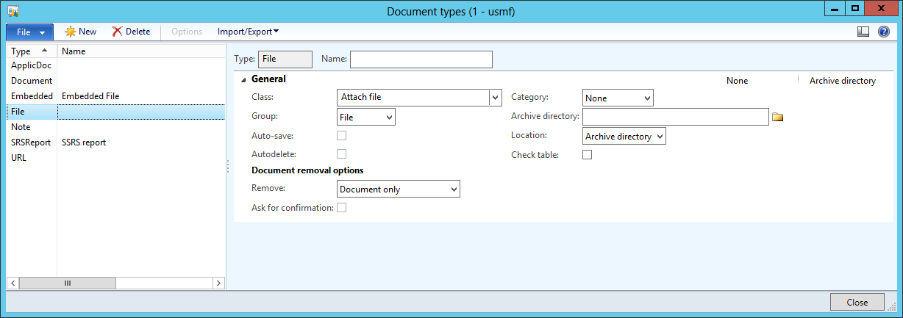
Task: Open the Import/Export menu
Action: pos(248,32)
